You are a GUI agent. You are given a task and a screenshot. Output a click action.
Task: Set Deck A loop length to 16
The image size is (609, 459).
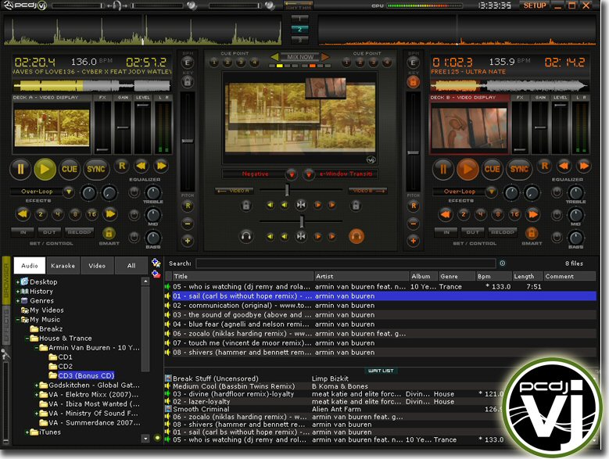pos(92,214)
